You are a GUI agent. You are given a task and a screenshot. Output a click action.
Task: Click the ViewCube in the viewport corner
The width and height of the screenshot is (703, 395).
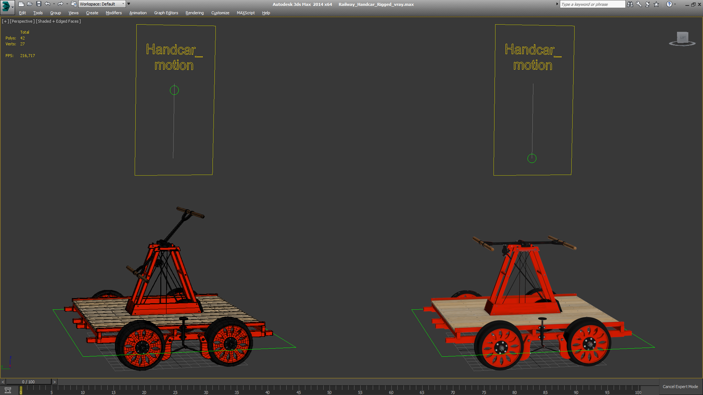click(682, 38)
